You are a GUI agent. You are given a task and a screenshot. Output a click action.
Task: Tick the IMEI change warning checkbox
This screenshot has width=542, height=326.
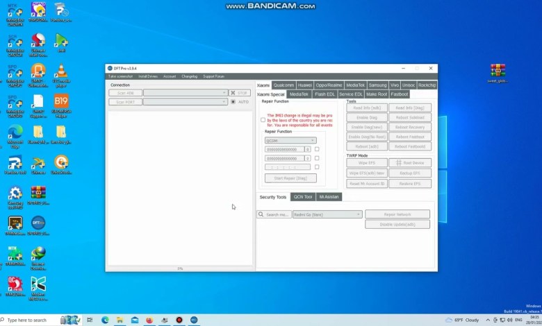(263, 120)
